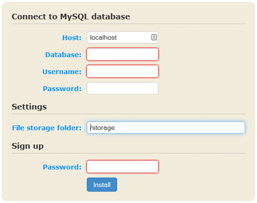
Task: Focus the MySQL Password input field
Action: click(122, 88)
